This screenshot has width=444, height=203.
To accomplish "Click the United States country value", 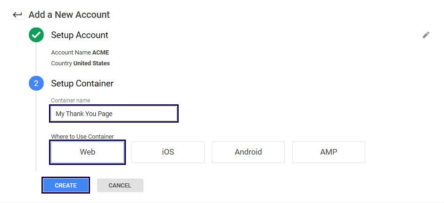I will (91, 63).
